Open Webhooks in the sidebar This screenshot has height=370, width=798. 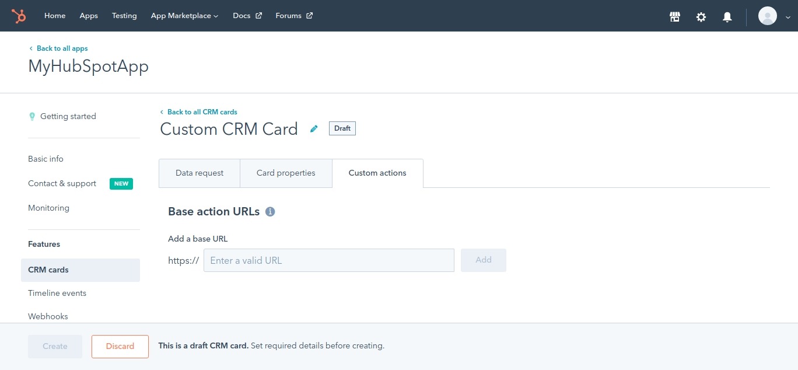tap(48, 316)
